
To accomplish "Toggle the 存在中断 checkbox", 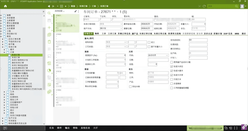I will click(130, 87).
